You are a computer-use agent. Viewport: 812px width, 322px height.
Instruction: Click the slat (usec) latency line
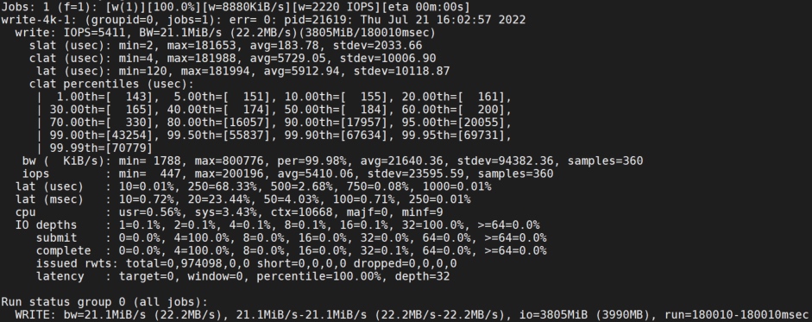226,46
